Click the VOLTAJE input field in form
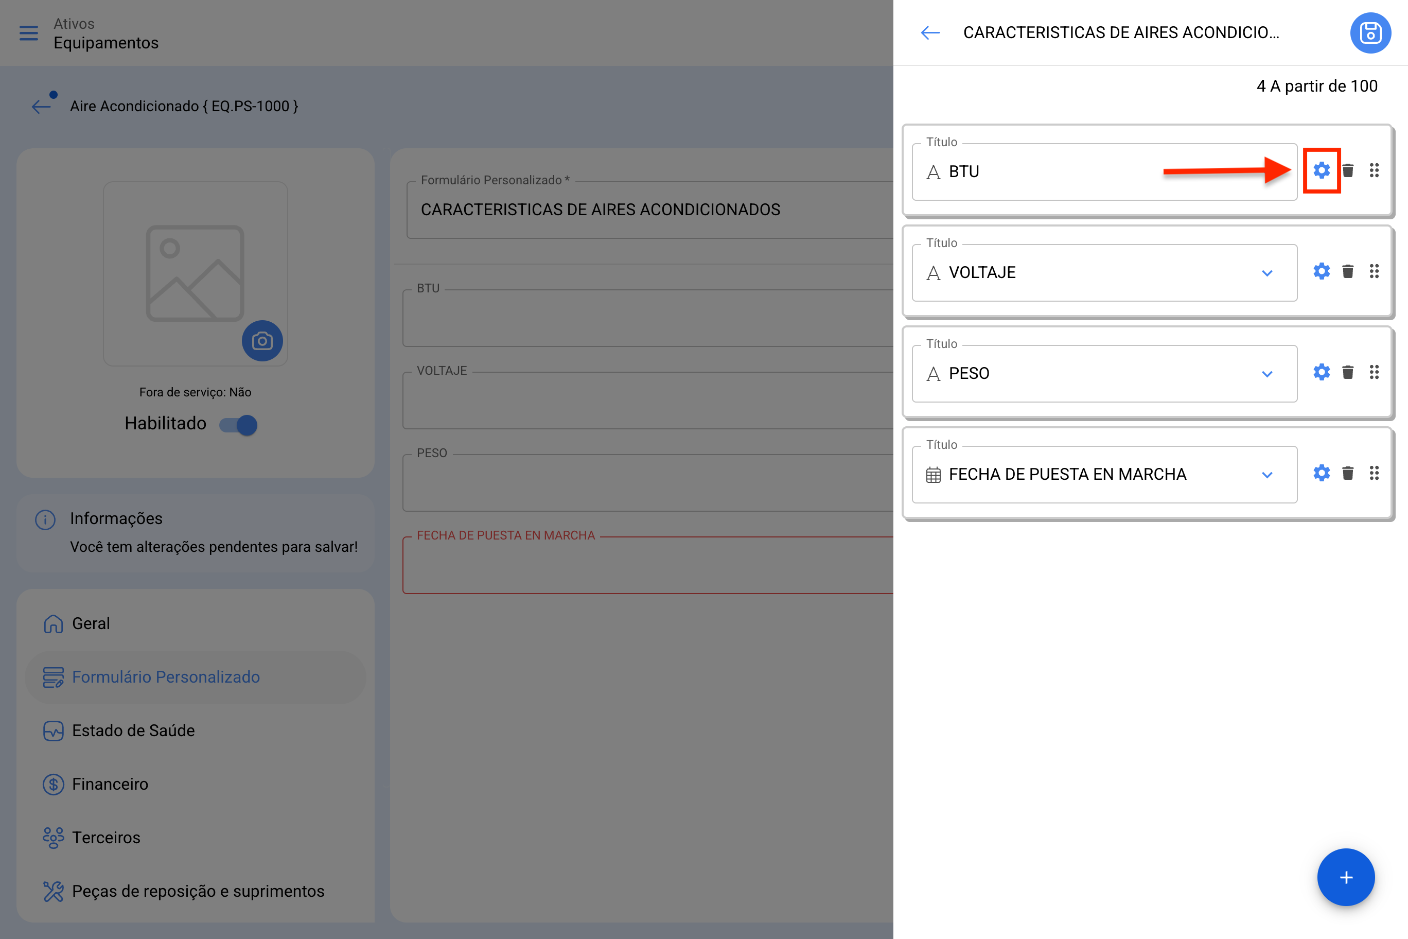Image resolution: width=1408 pixels, height=939 pixels. 648,401
